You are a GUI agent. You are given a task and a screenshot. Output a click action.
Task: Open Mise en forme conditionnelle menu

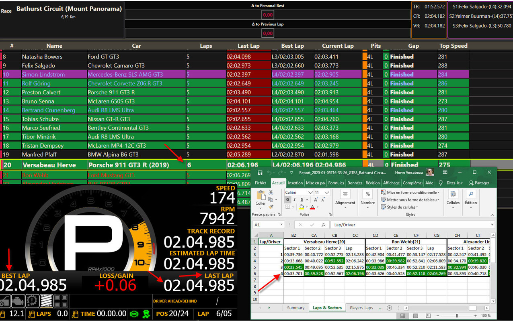[410, 192]
